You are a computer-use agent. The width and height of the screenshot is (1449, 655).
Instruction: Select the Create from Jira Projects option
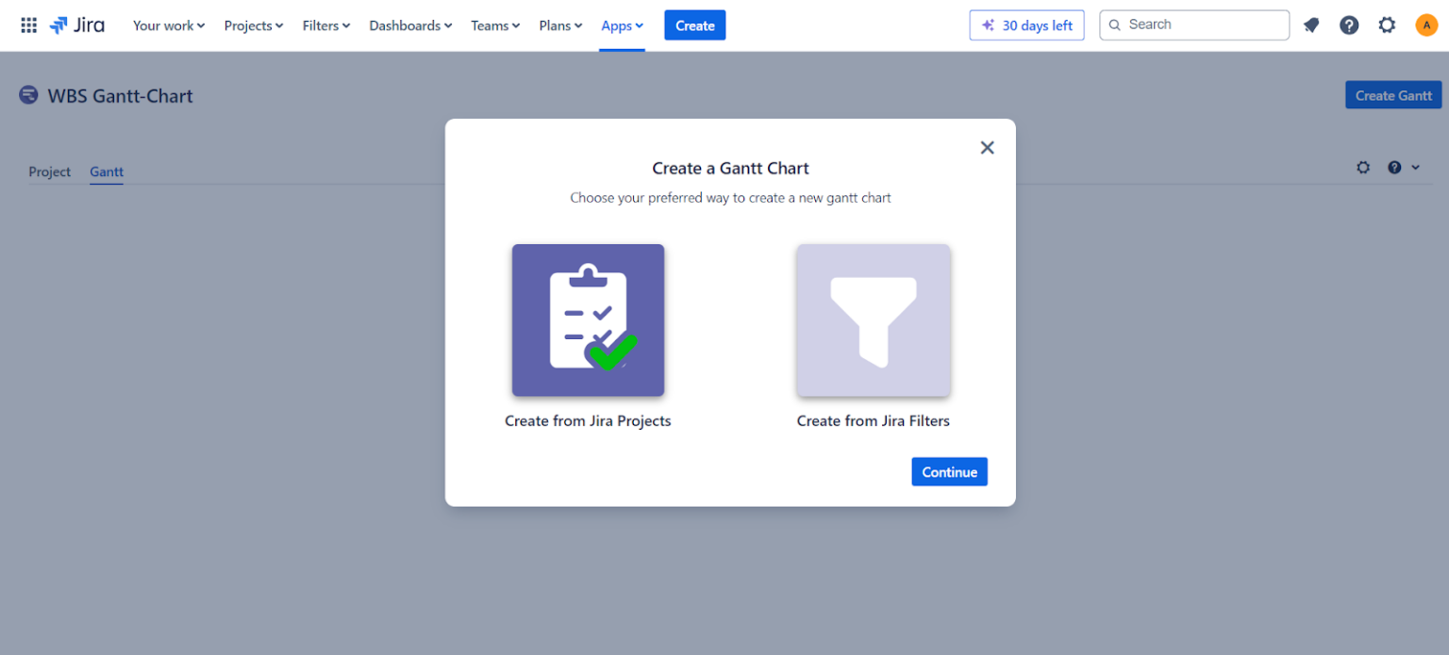[x=588, y=320]
